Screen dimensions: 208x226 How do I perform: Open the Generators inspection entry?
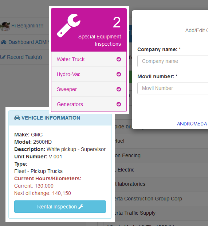[89, 104]
